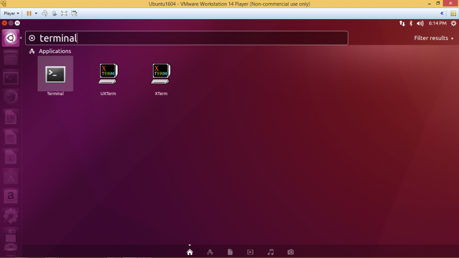This screenshot has height=258, width=459.
Task: Open the Bluetooth indicator menu
Action: point(411,23)
